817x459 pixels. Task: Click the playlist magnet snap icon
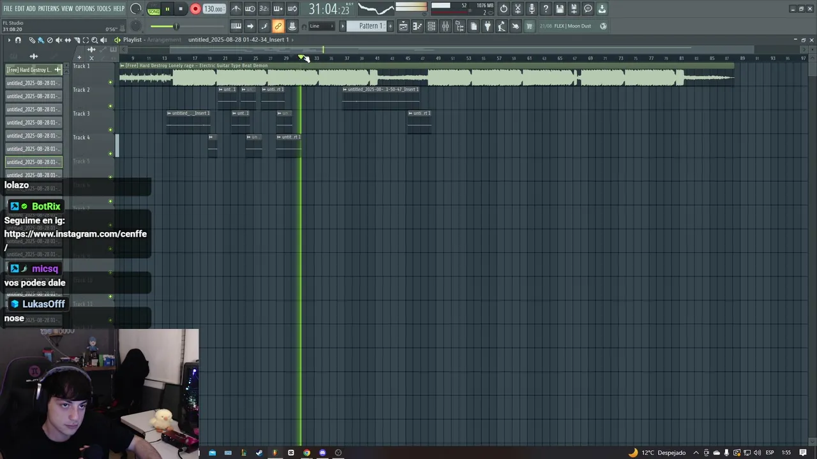click(18, 40)
